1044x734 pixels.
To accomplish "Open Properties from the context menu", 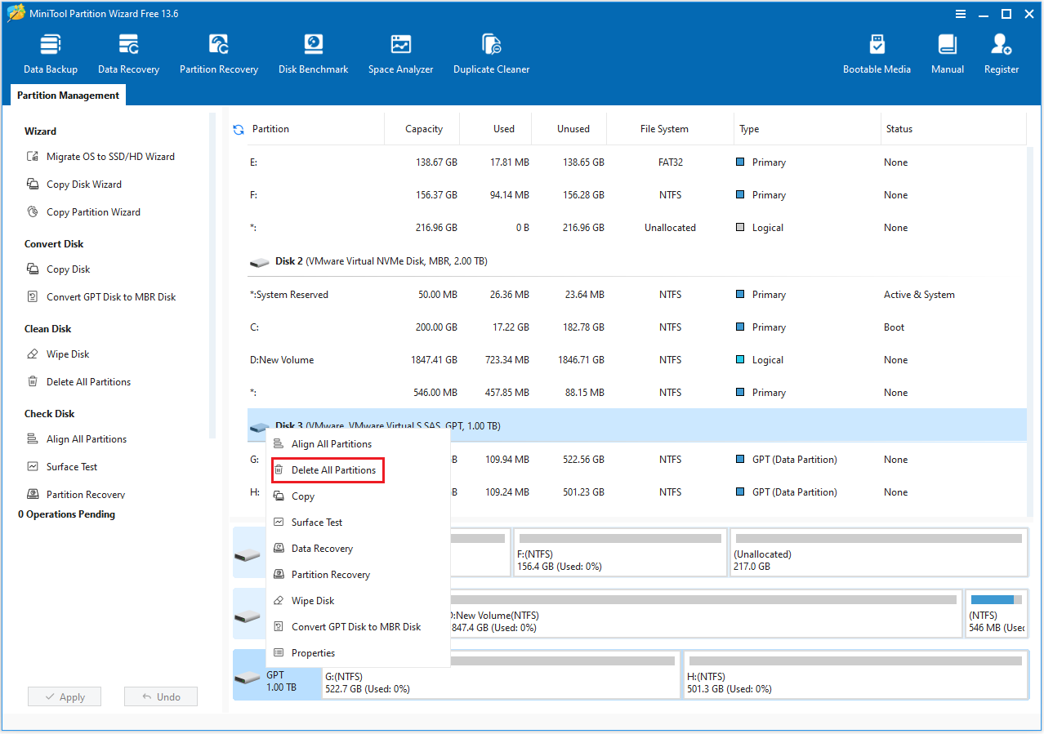I will (x=314, y=652).
